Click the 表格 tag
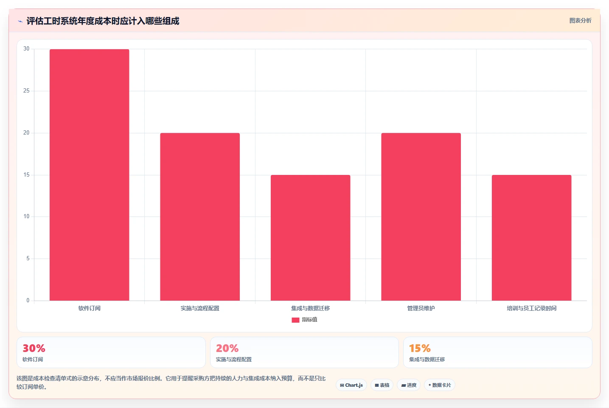The height and width of the screenshot is (408, 609). pos(382,385)
